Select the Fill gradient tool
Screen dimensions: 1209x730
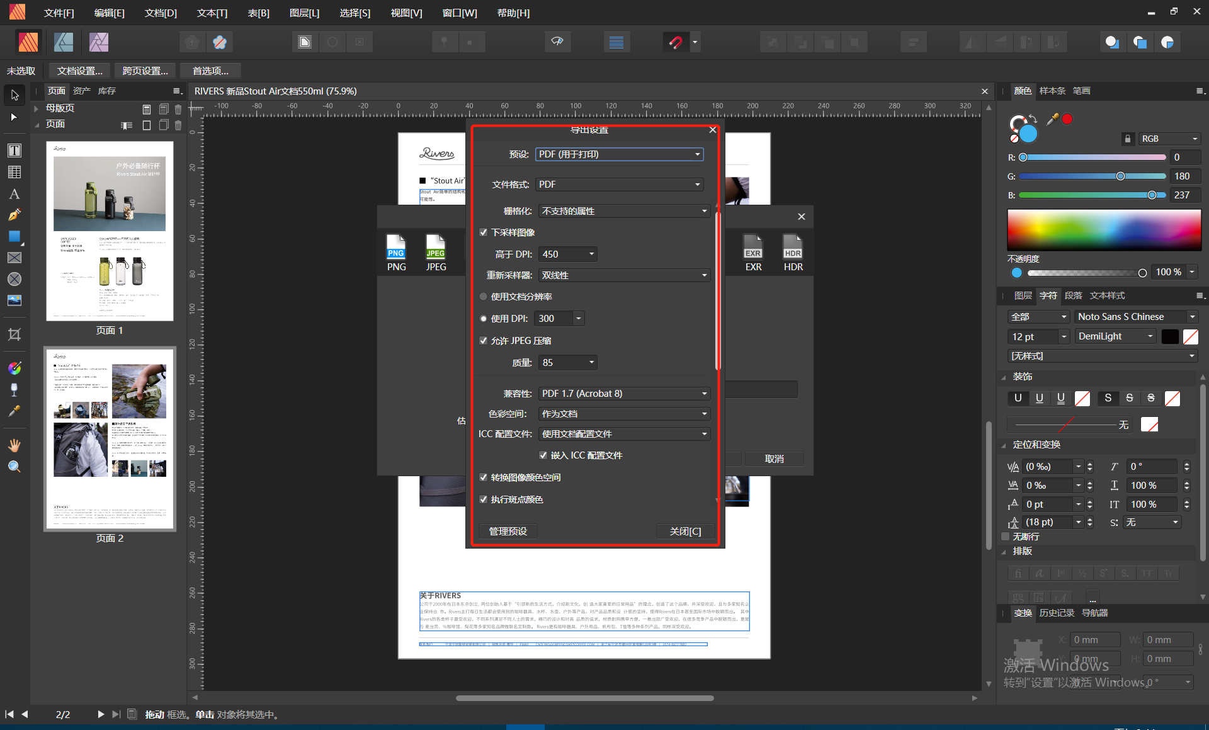point(14,368)
